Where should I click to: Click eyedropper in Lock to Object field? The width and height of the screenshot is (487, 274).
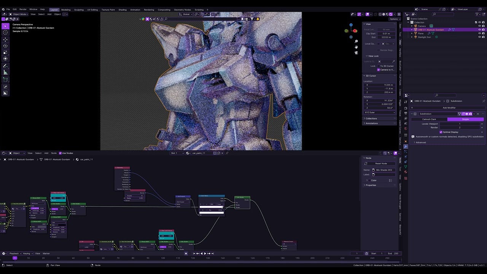[393, 61]
